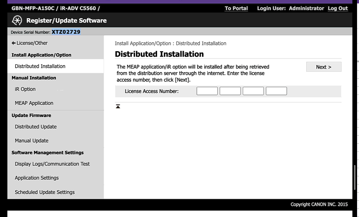Screen dimensions: 359x217
Task: Select Distributed Installation in sidebar
Action: pos(55,66)
